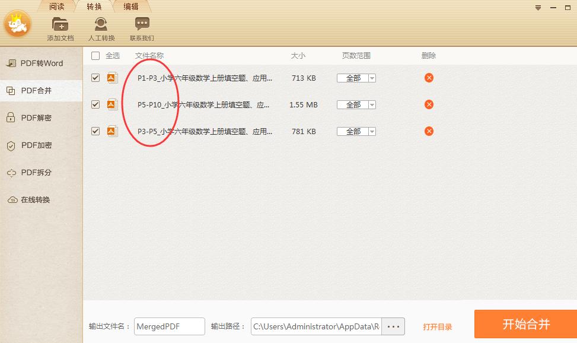Image resolution: width=577 pixels, height=343 pixels.
Task: Switch to the 编辑 tab
Action: [131, 7]
